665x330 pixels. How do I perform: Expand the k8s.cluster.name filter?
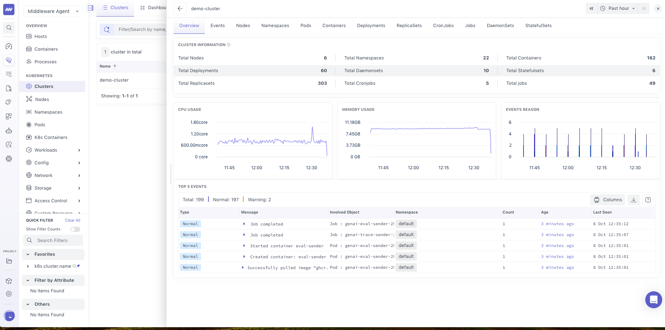coord(28,266)
